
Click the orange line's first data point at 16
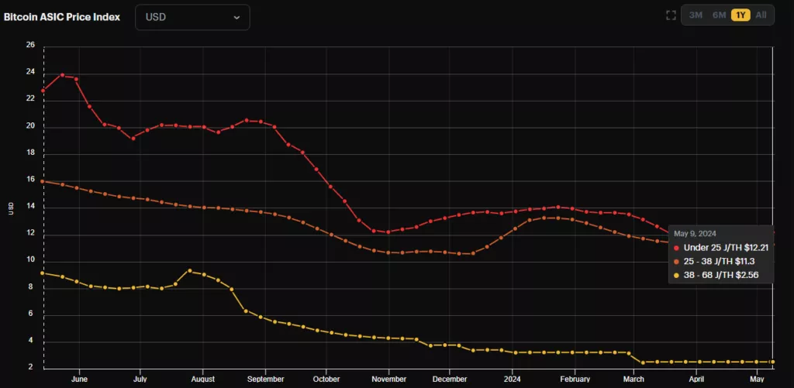(x=42, y=181)
